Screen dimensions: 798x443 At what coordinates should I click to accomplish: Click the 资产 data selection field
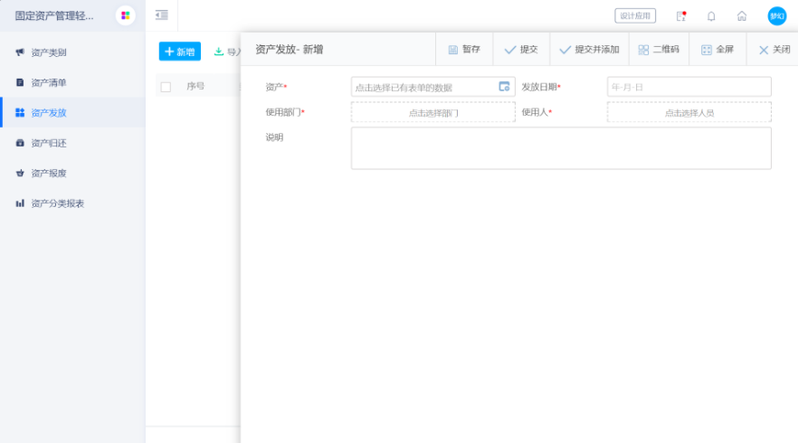click(433, 87)
